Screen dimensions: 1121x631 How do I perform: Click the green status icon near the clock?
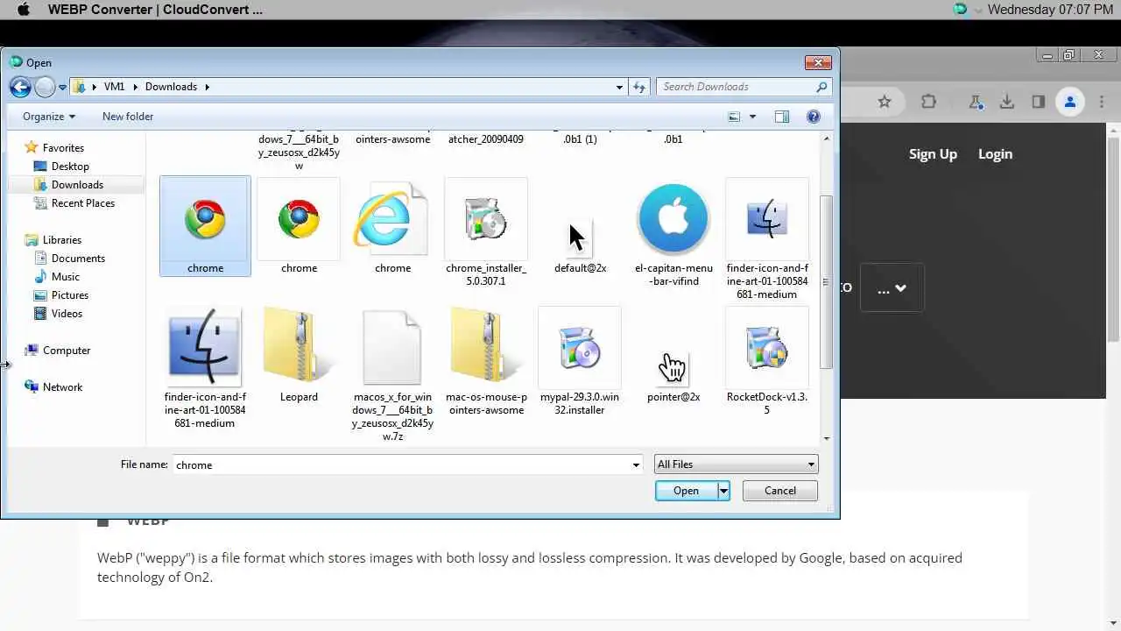tap(960, 10)
